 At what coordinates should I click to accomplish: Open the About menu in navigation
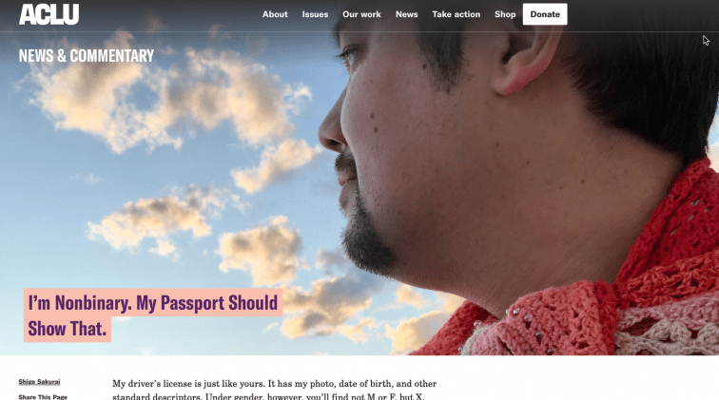[x=275, y=14]
